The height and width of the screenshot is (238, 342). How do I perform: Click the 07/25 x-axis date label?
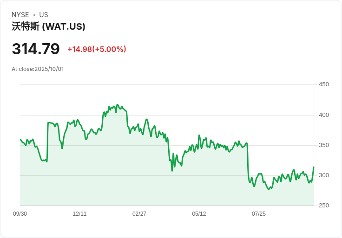(259, 214)
